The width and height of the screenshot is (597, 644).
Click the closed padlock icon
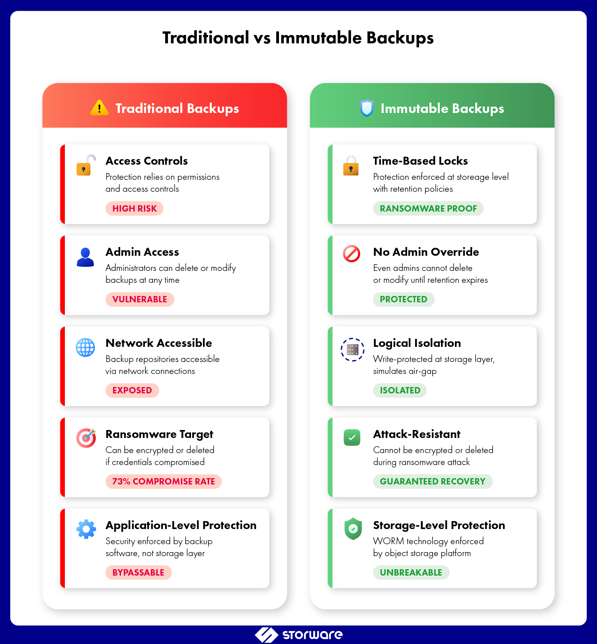point(351,166)
